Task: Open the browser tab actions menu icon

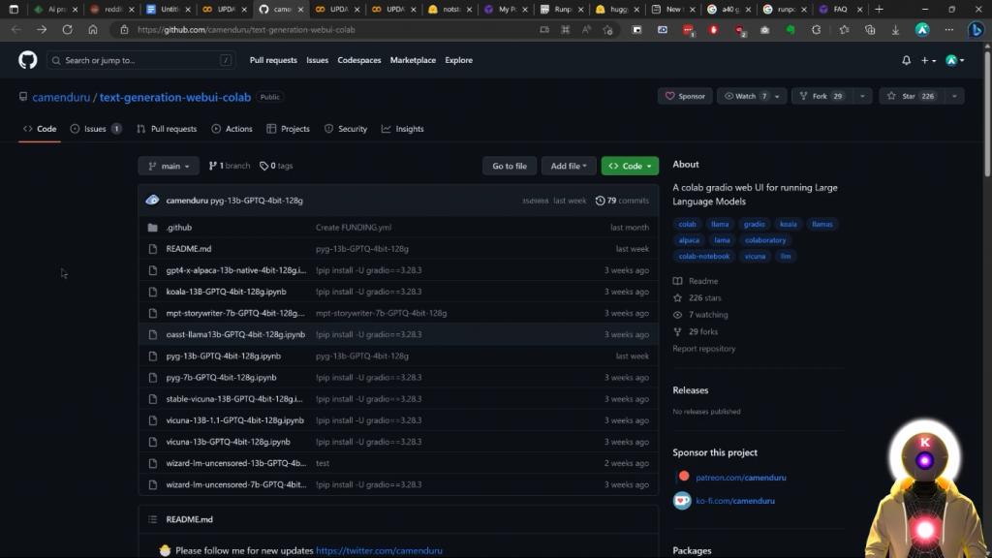Action: (x=14, y=10)
